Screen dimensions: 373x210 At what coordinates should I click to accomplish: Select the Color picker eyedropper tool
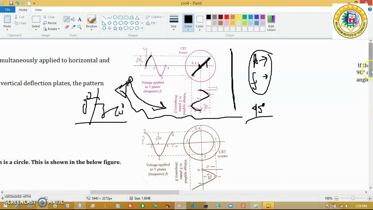click(73, 27)
